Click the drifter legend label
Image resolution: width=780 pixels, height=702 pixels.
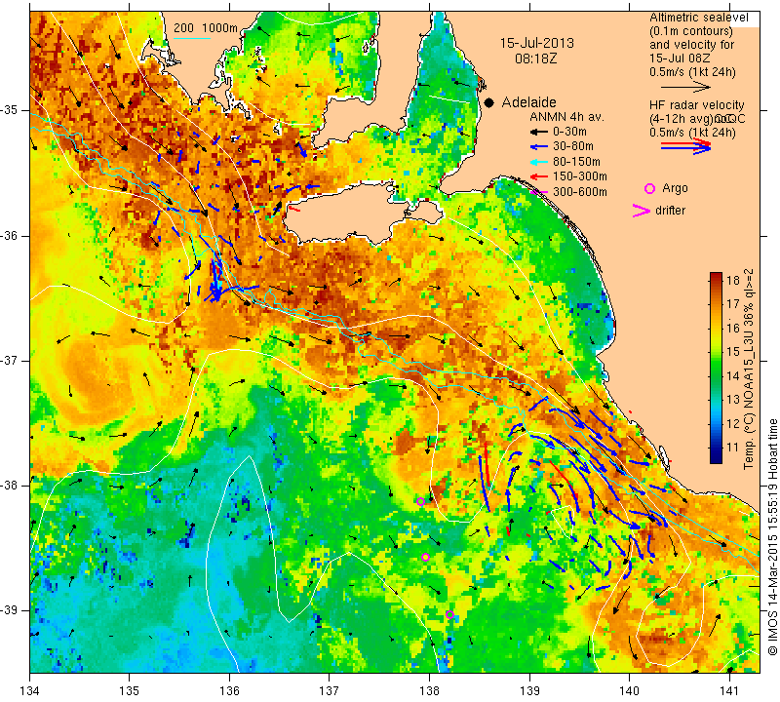click(x=670, y=211)
